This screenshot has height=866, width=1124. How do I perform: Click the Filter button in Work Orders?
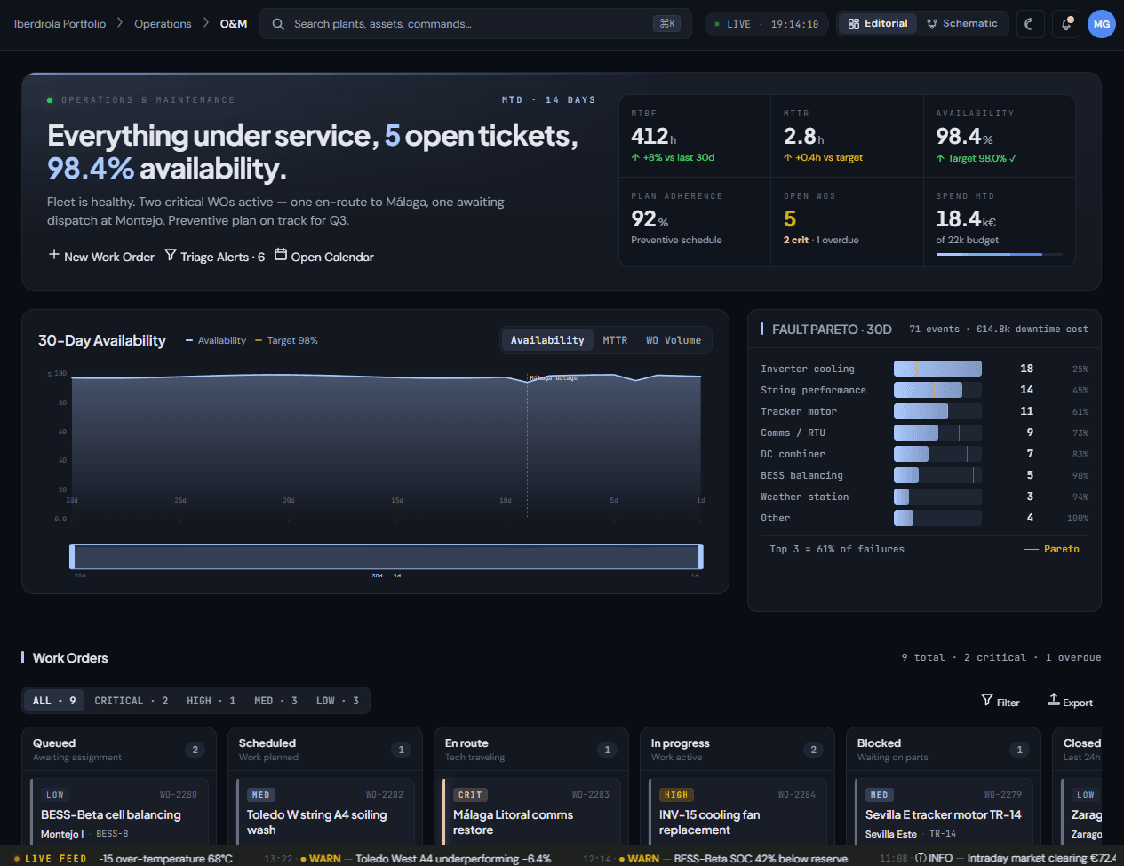click(1000, 702)
